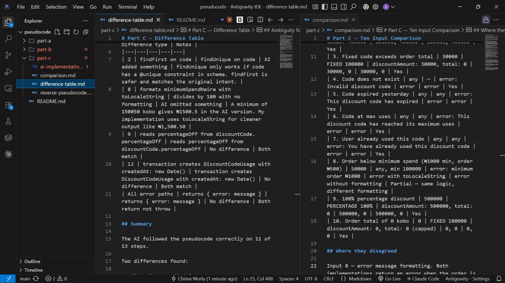Open the Extensions view
The width and height of the screenshot is (505, 283).
point(8,105)
